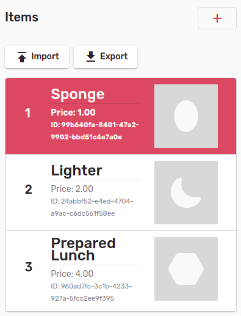Click the Prepared Lunch price 4.00 text
The image size is (241, 316).
pyautogui.click(x=72, y=274)
